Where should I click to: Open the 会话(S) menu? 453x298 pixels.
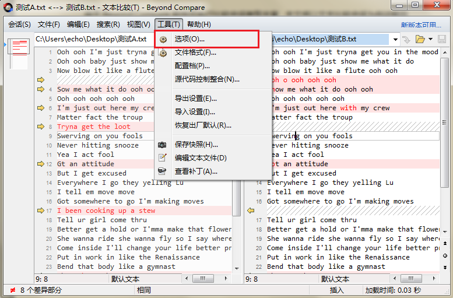point(19,24)
